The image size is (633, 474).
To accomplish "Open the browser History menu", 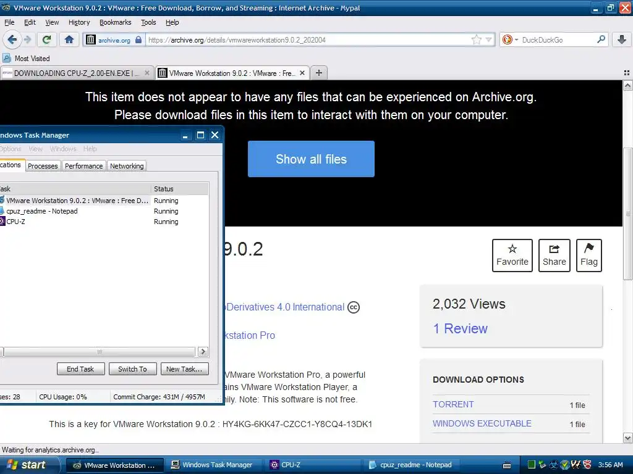I will [79, 22].
